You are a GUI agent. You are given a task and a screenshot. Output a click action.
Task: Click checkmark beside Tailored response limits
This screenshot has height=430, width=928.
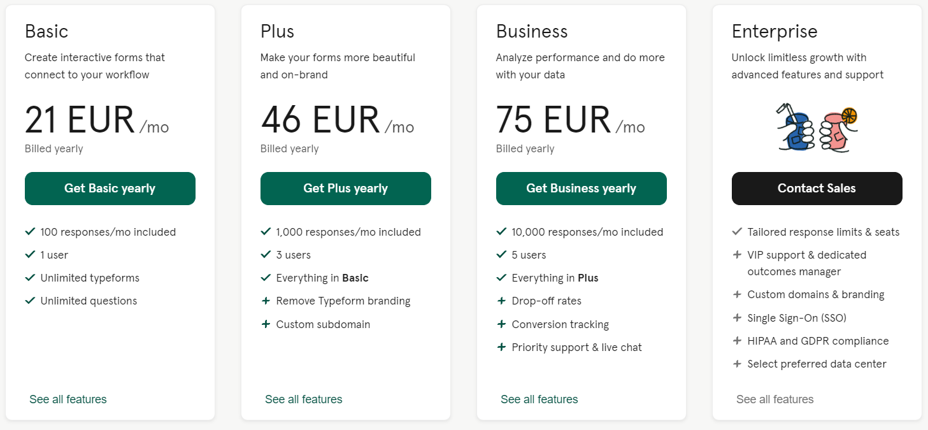pyautogui.click(x=738, y=232)
